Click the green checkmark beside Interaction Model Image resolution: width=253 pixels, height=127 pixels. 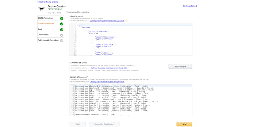(x=62, y=24)
